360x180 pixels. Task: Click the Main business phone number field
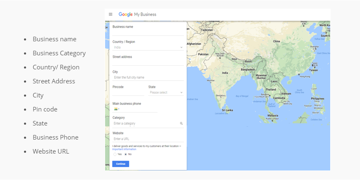(139, 109)
